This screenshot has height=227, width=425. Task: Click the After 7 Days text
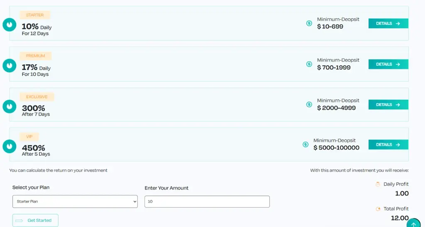coord(36,114)
